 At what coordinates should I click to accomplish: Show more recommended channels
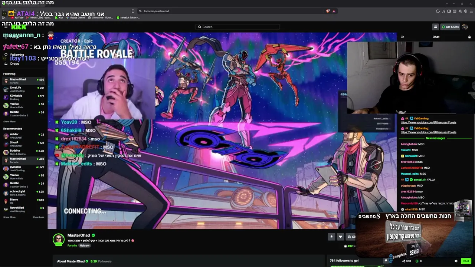(x=9, y=217)
